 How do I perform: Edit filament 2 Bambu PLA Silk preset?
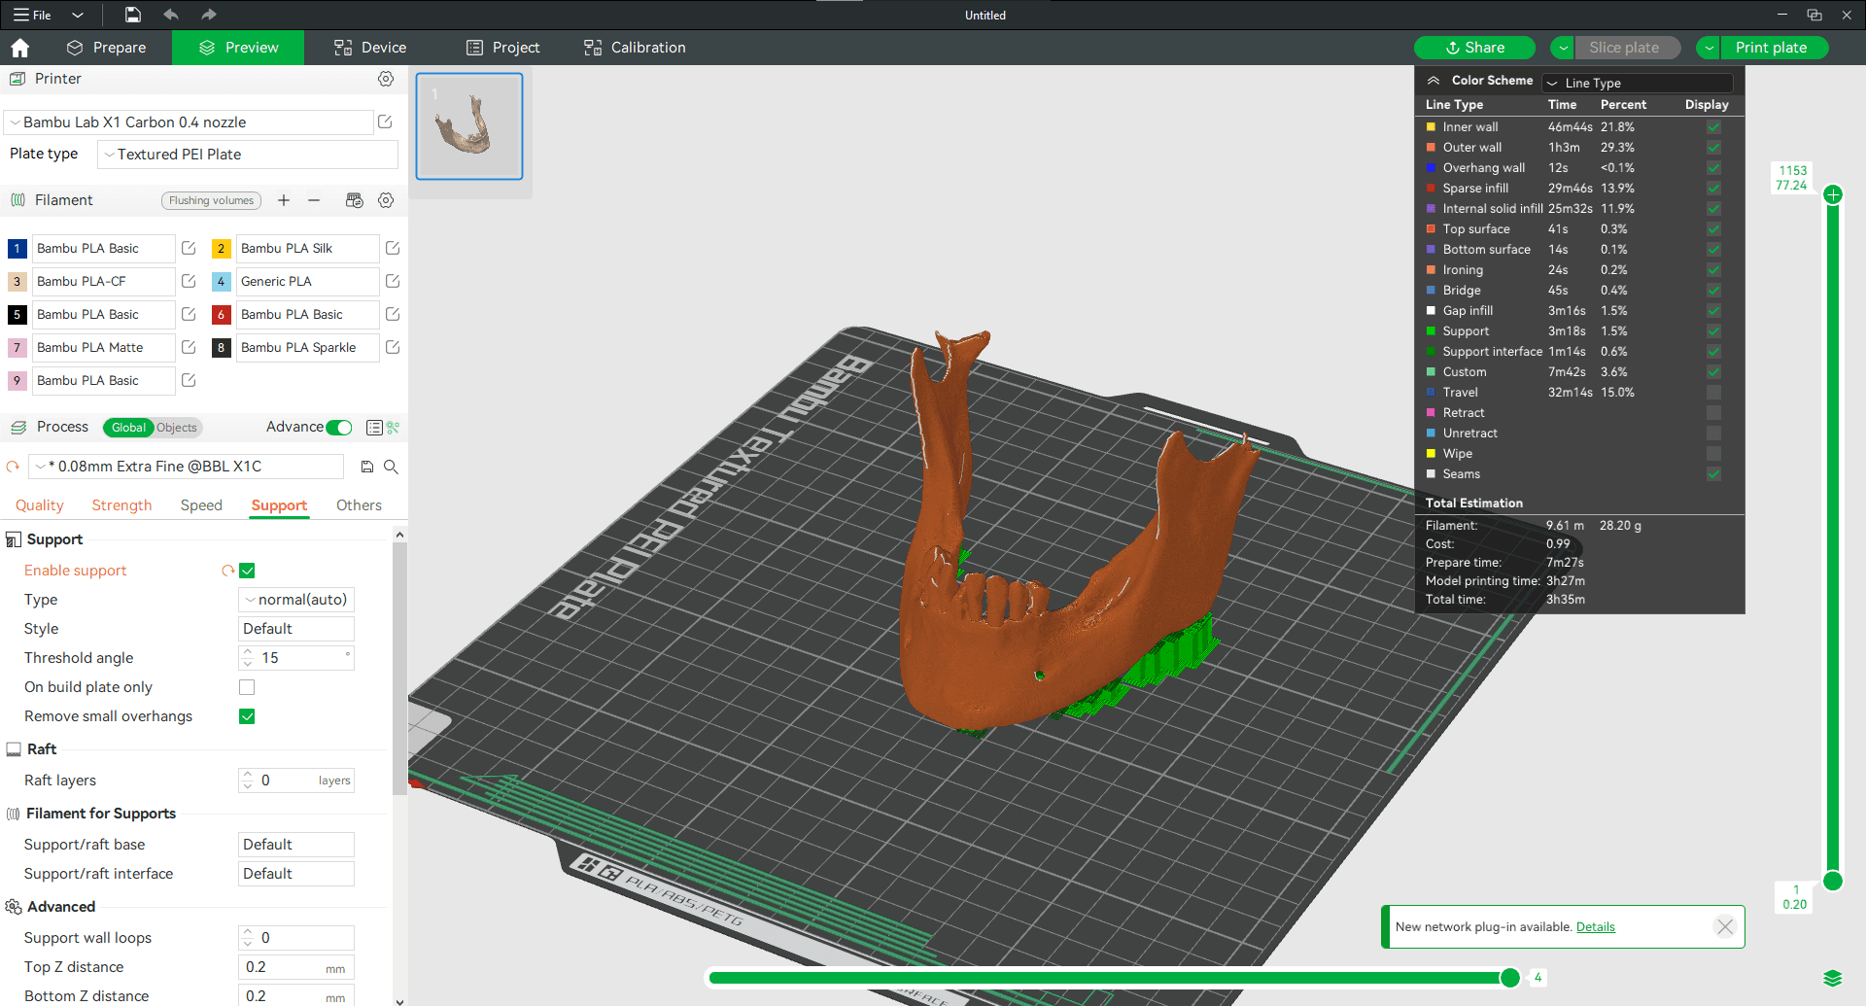pyautogui.click(x=393, y=248)
